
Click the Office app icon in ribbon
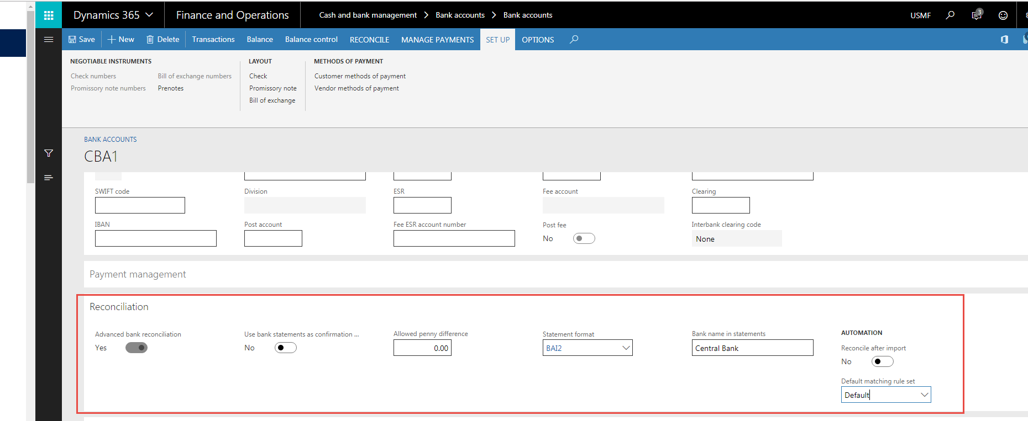[x=1004, y=39]
